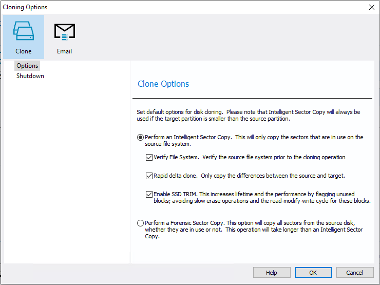Click Cancel to discard changes

coord(354,273)
